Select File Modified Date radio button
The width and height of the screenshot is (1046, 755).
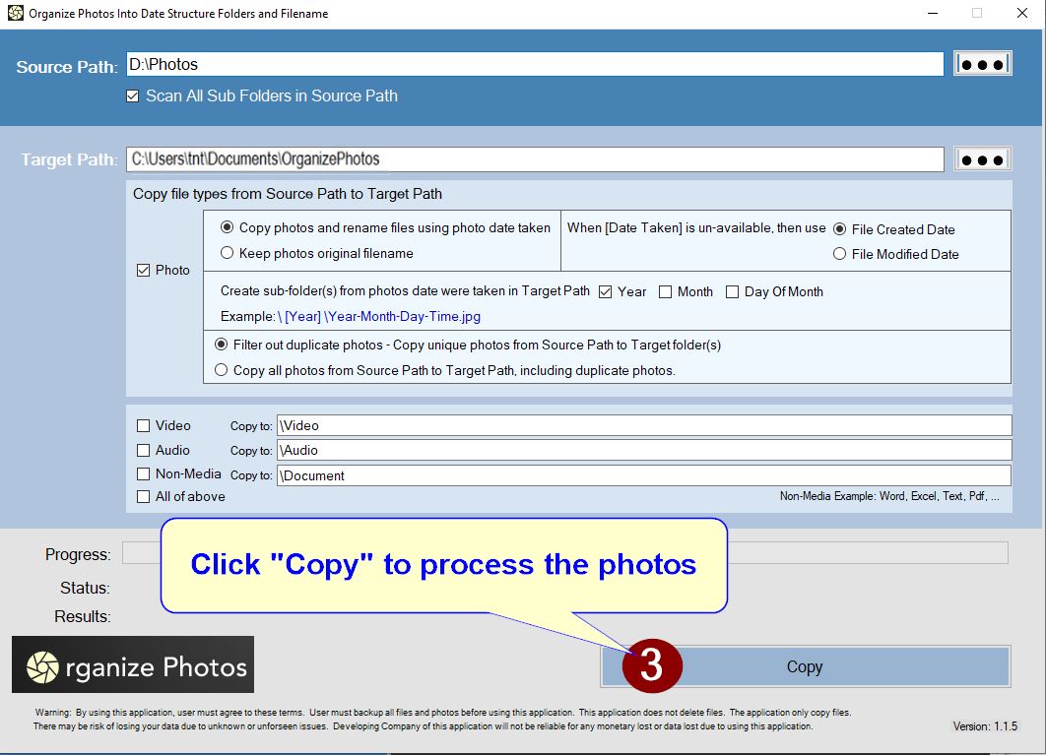[840, 254]
